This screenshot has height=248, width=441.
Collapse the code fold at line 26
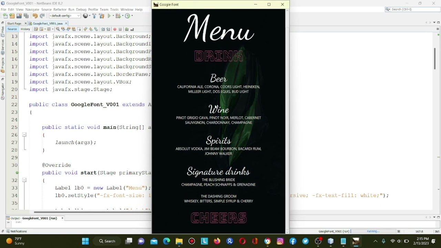click(x=24, y=135)
